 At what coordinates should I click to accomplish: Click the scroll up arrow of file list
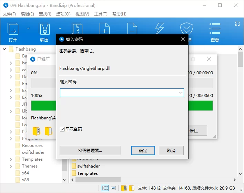click(240, 49)
